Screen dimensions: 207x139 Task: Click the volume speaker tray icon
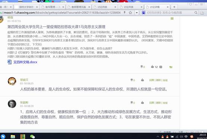181,137
